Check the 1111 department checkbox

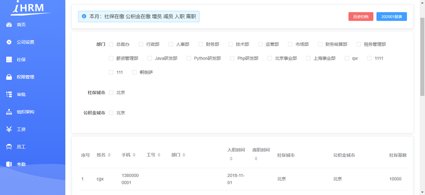pos(369,58)
